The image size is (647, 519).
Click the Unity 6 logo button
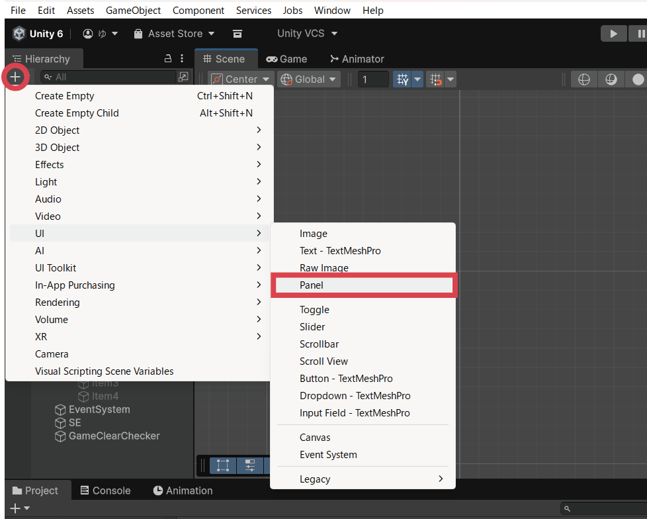click(38, 34)
